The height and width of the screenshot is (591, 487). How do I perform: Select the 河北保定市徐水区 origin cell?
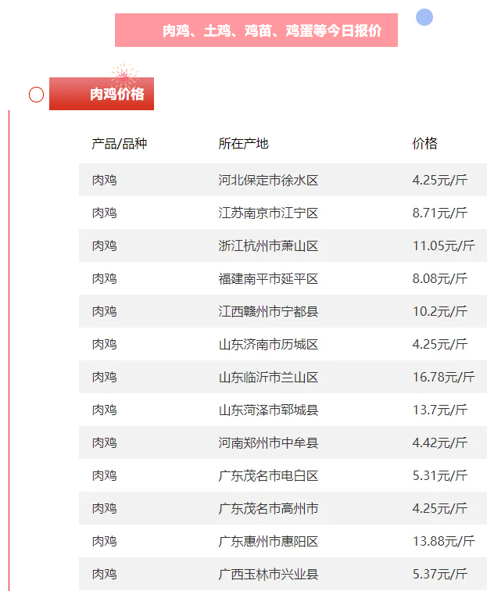[x=268, y=181]
